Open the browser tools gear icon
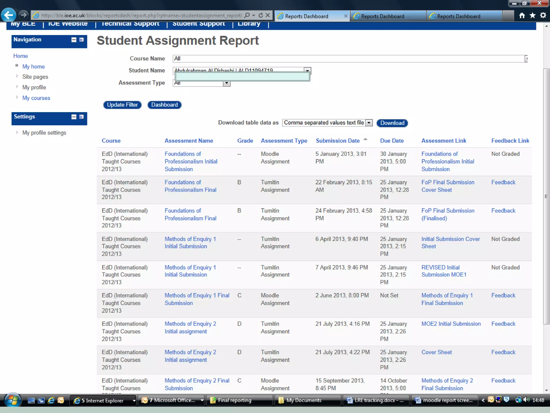Viewport: 550px width, 413px height. click(543, 16)
